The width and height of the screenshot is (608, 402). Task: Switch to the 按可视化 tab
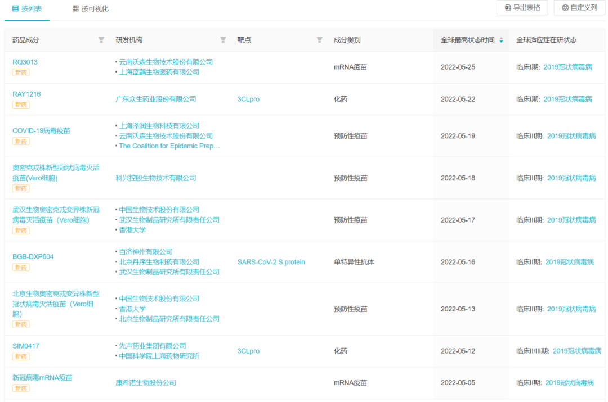pyautogui.click(x=91, y=8)
